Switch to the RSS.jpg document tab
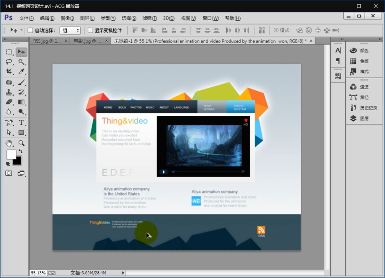This screenshot has height=278, width=385. [x=47, y=41]
